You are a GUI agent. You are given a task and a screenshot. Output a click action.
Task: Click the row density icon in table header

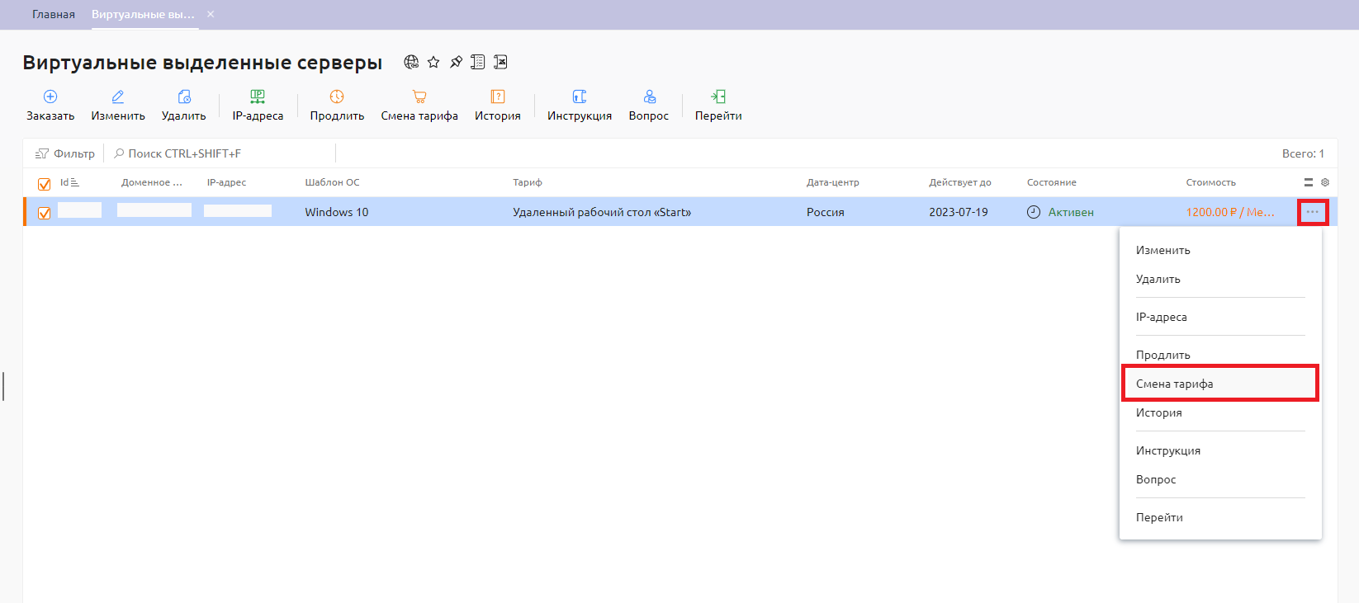(1309, 182)
